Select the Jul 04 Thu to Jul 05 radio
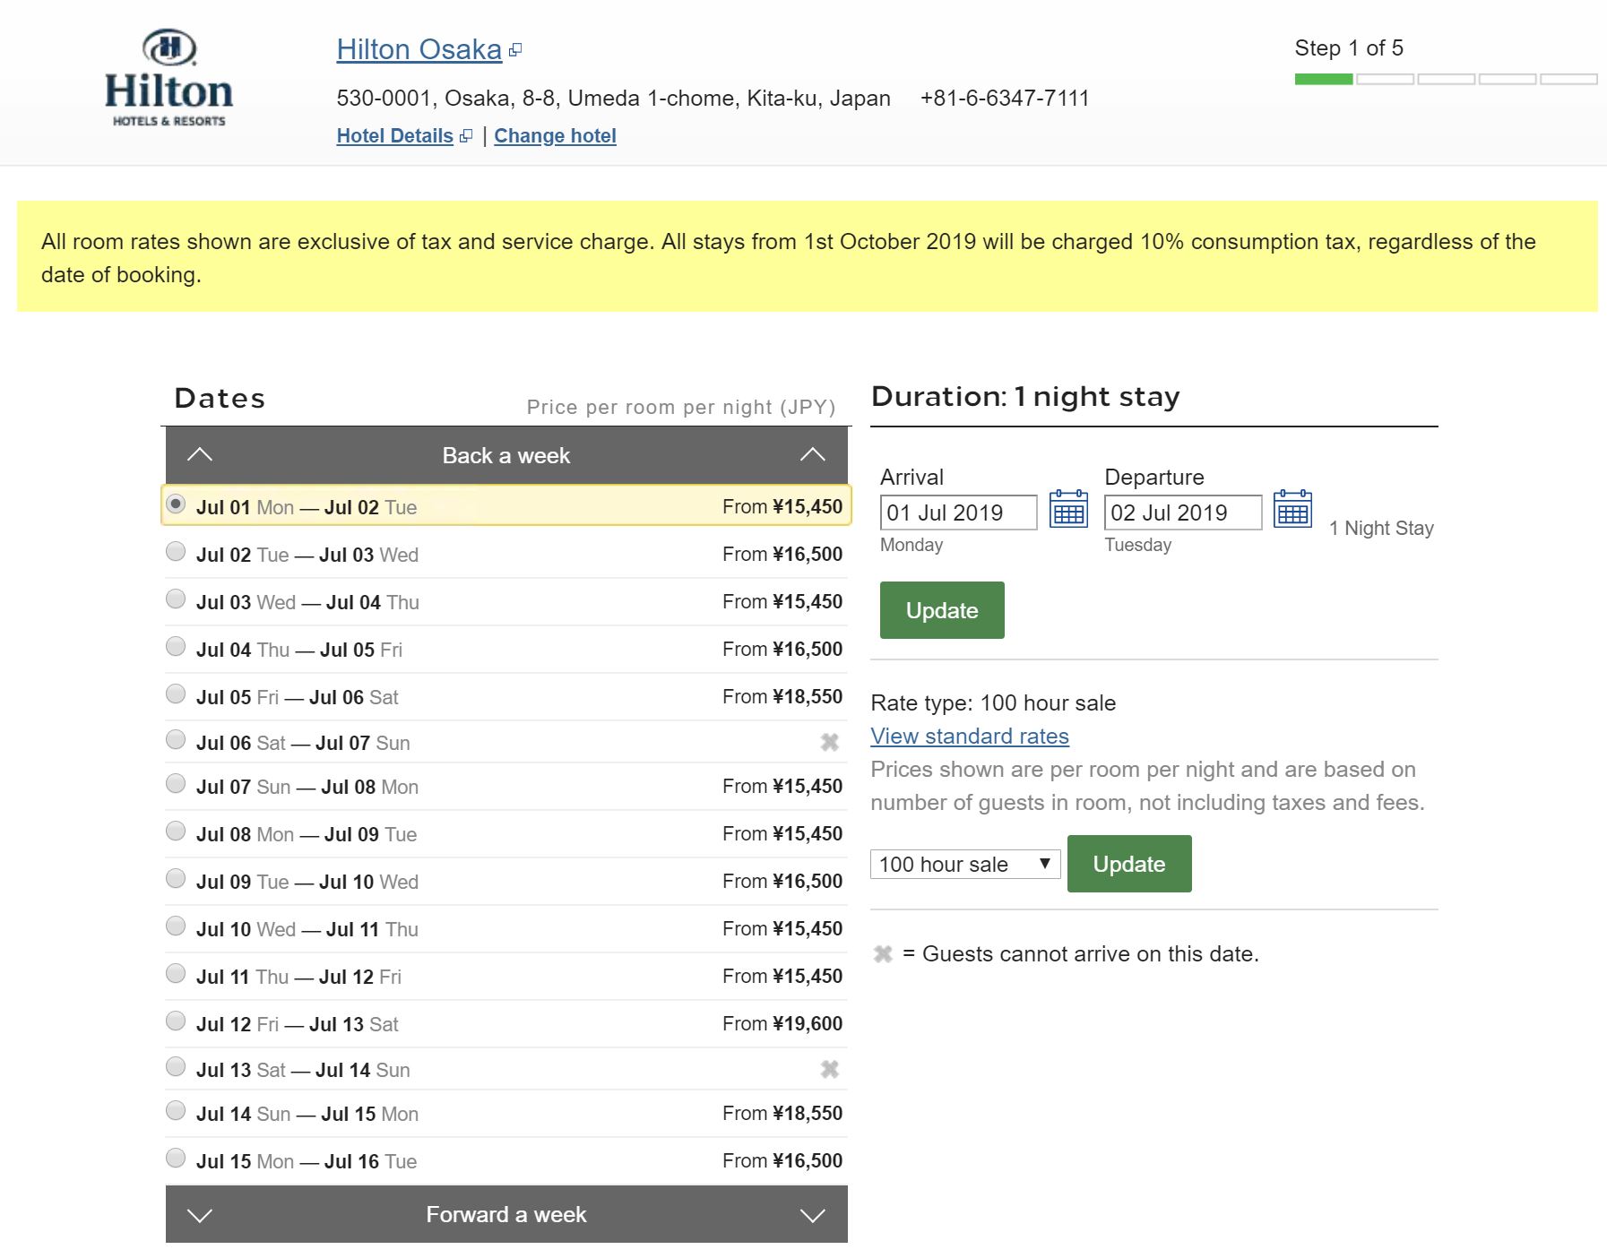The width and height of the screenshot is (1607, 1258). (176, 646)
